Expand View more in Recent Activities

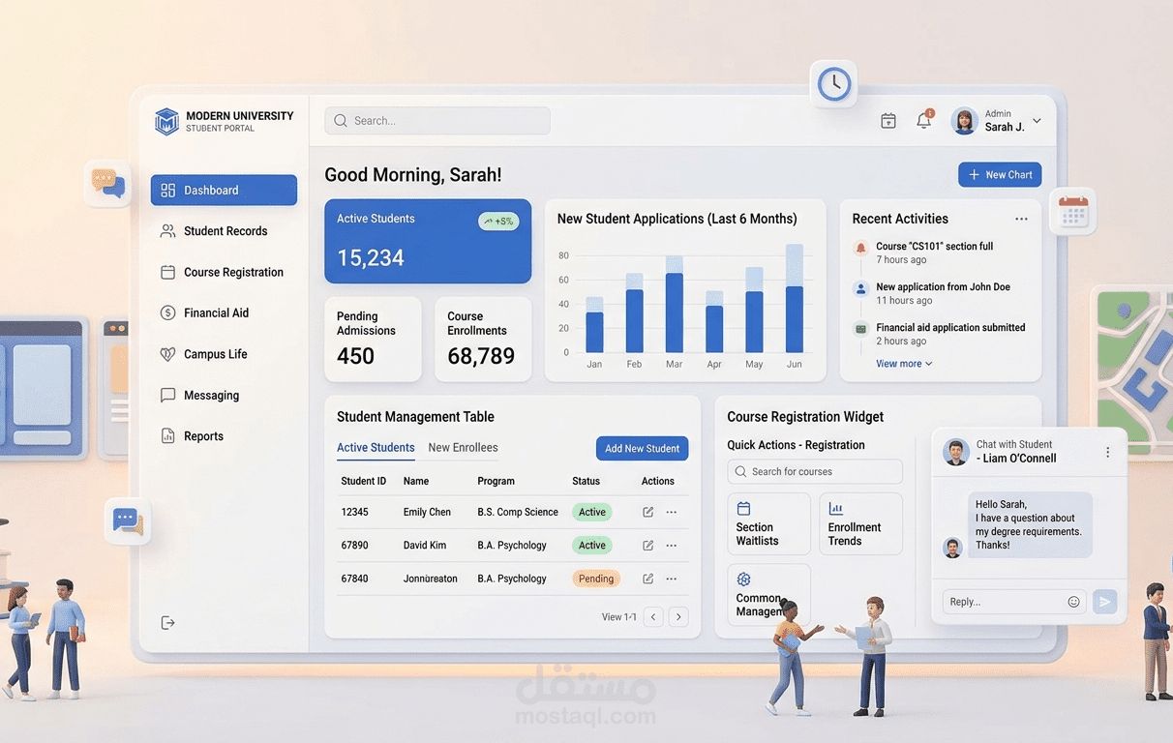tap(904, 364)
